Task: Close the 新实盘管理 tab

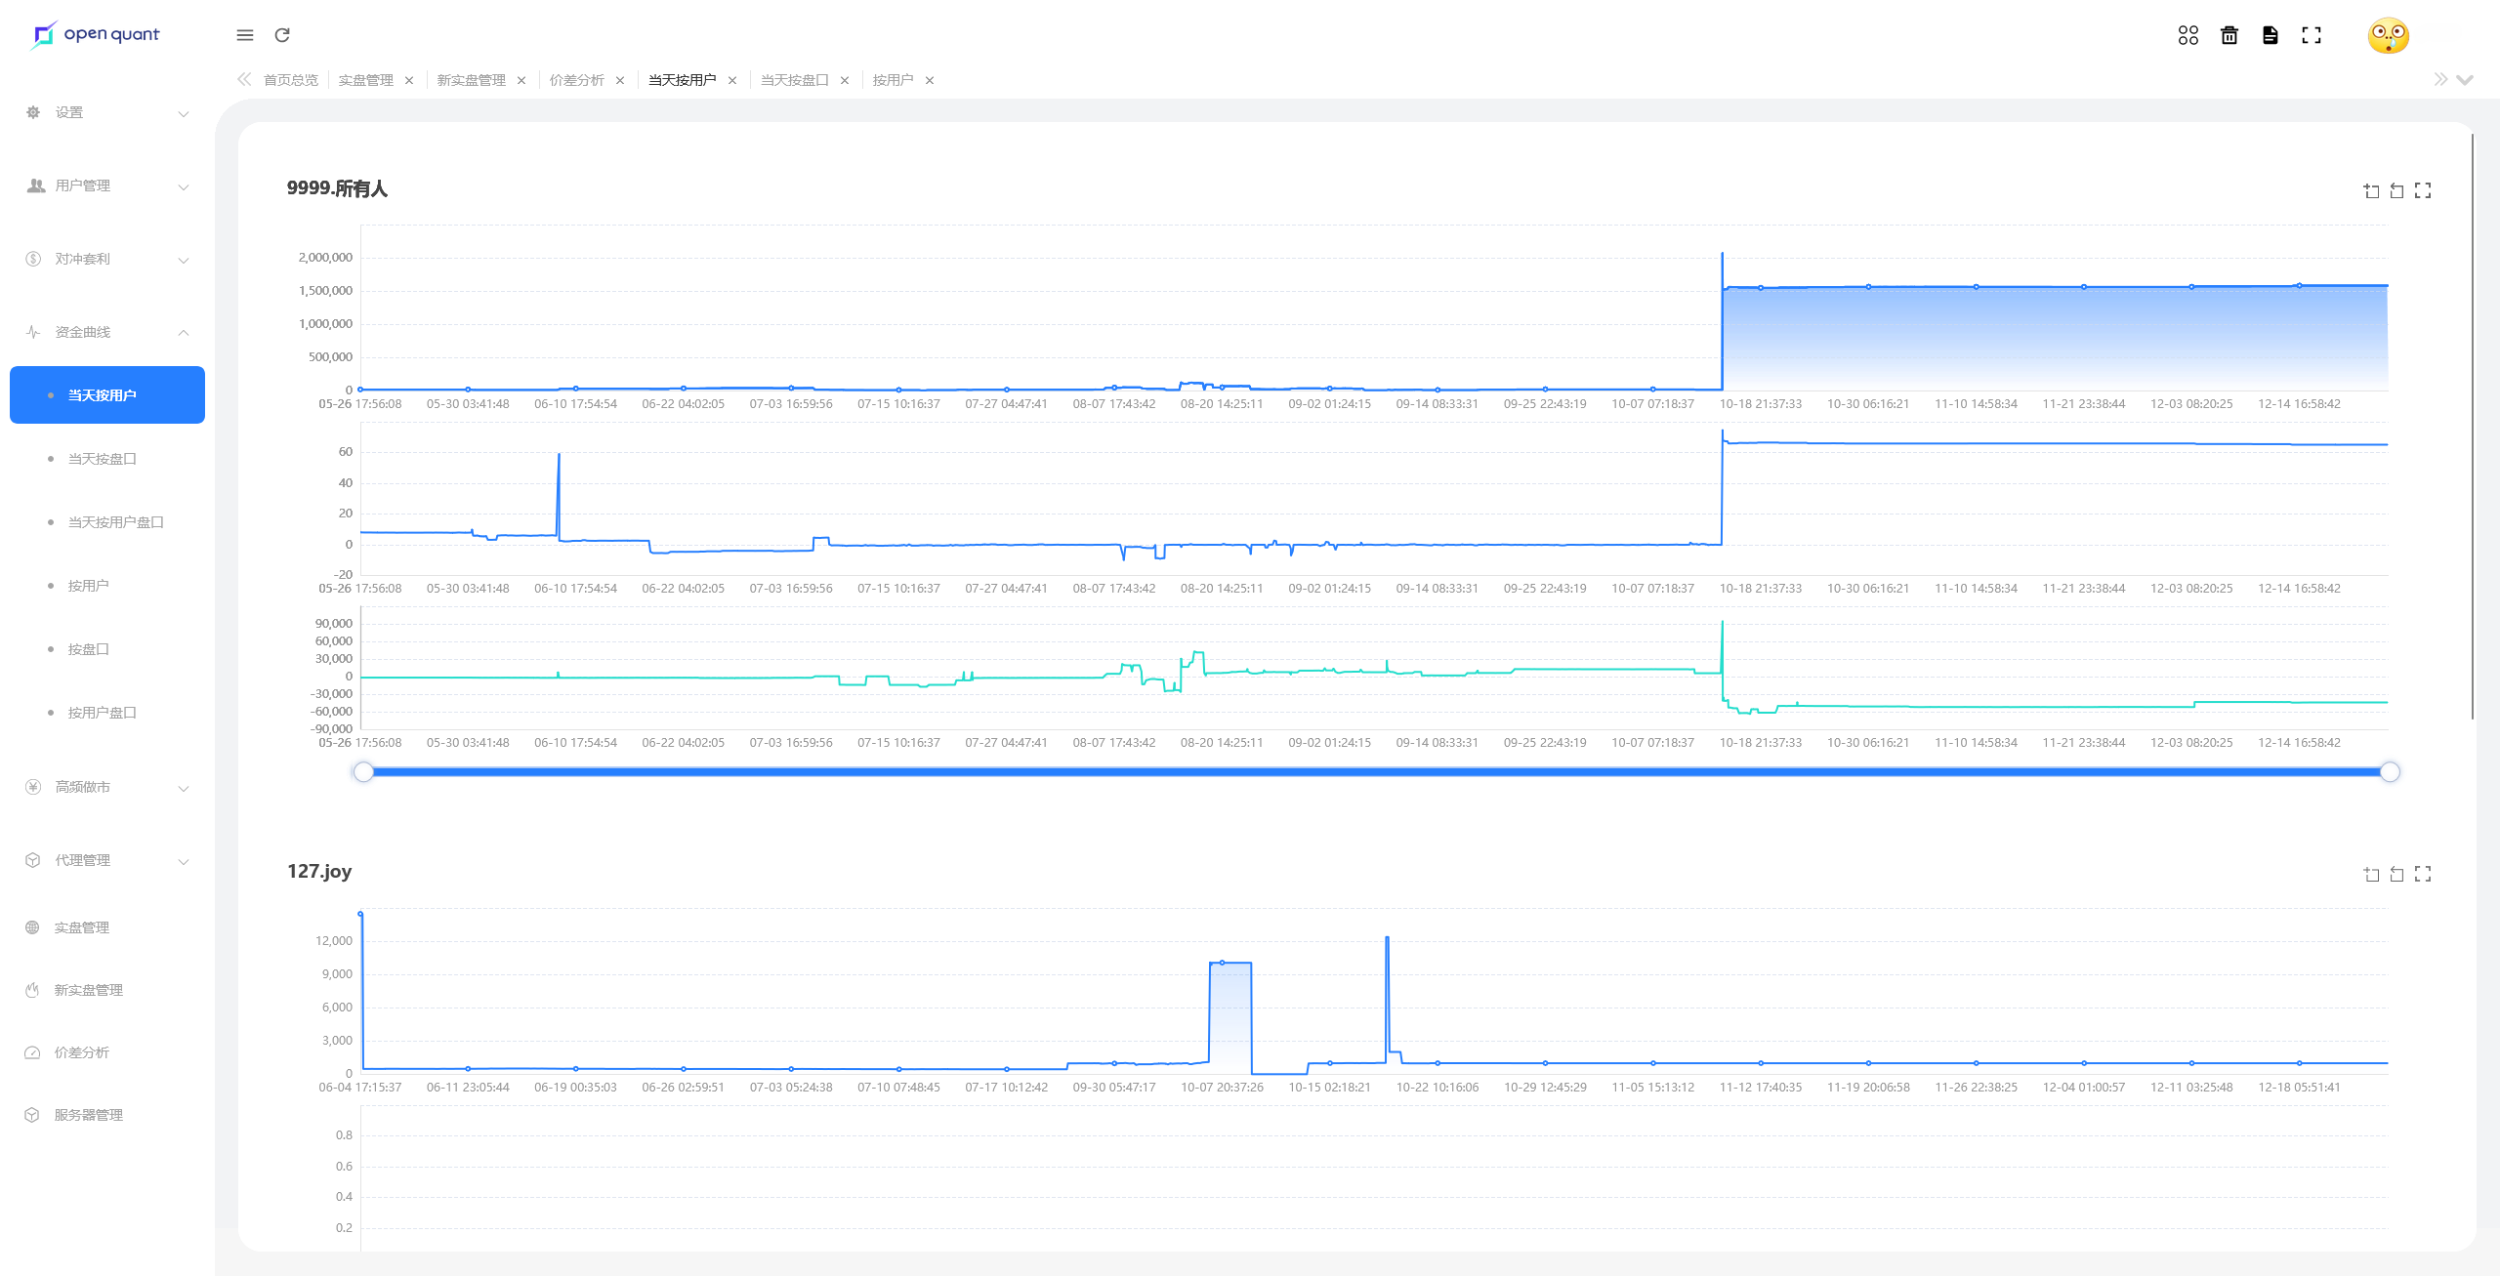Action: [x=521, y=81]
